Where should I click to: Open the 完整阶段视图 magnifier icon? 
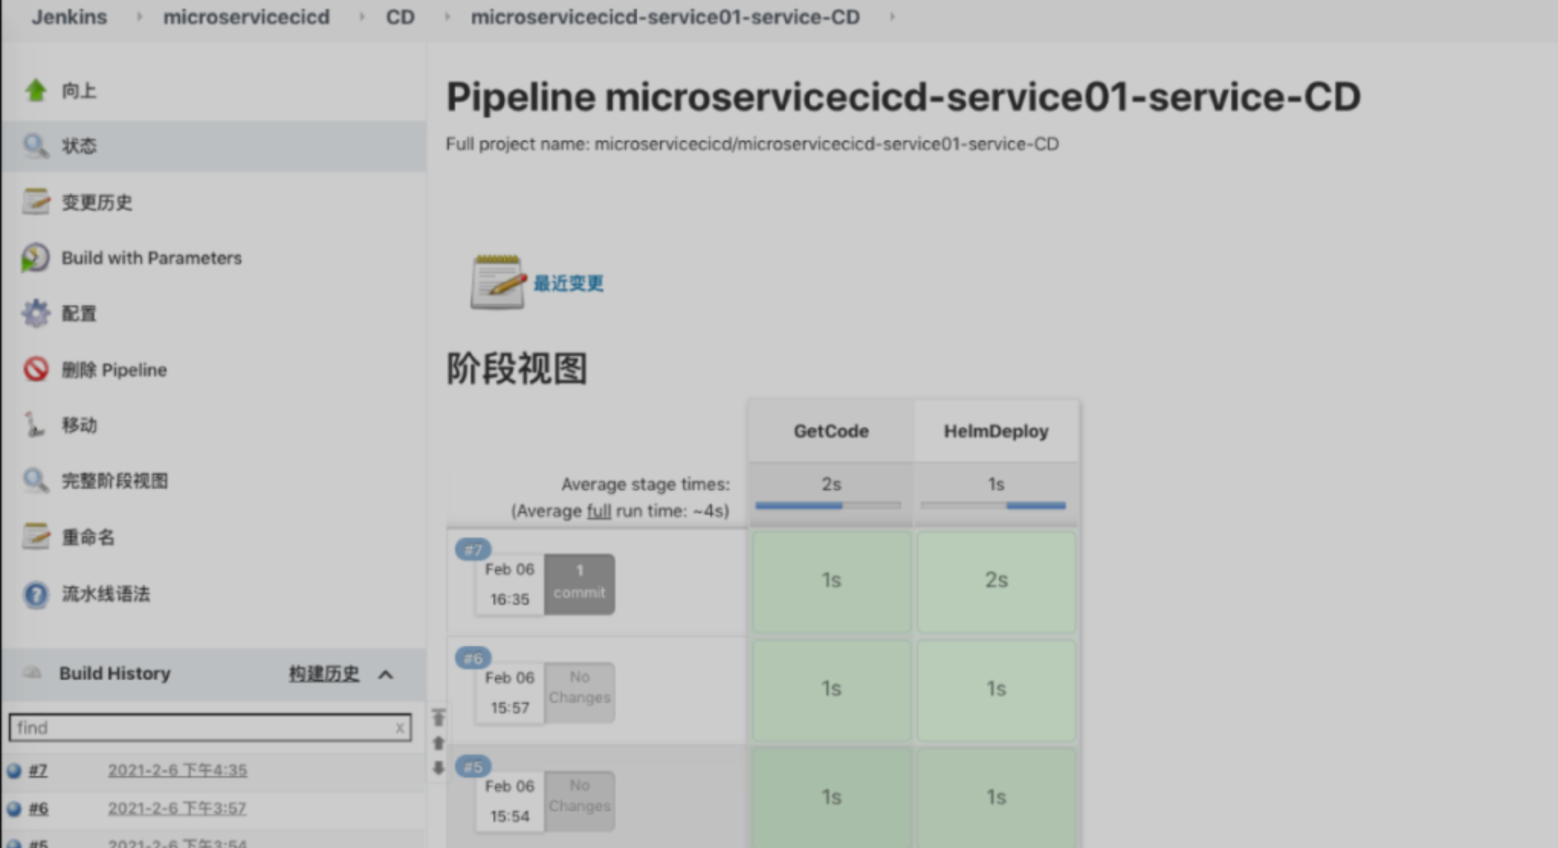point(36,481)
